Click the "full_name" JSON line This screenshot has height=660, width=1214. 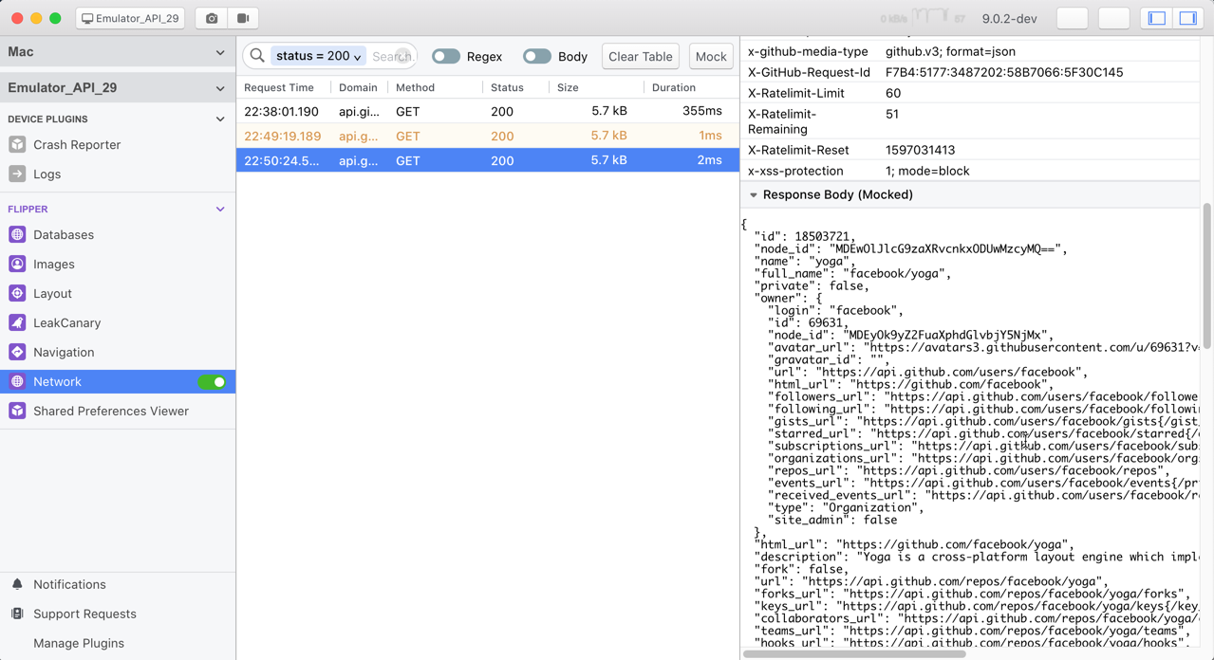coord(853,273)
